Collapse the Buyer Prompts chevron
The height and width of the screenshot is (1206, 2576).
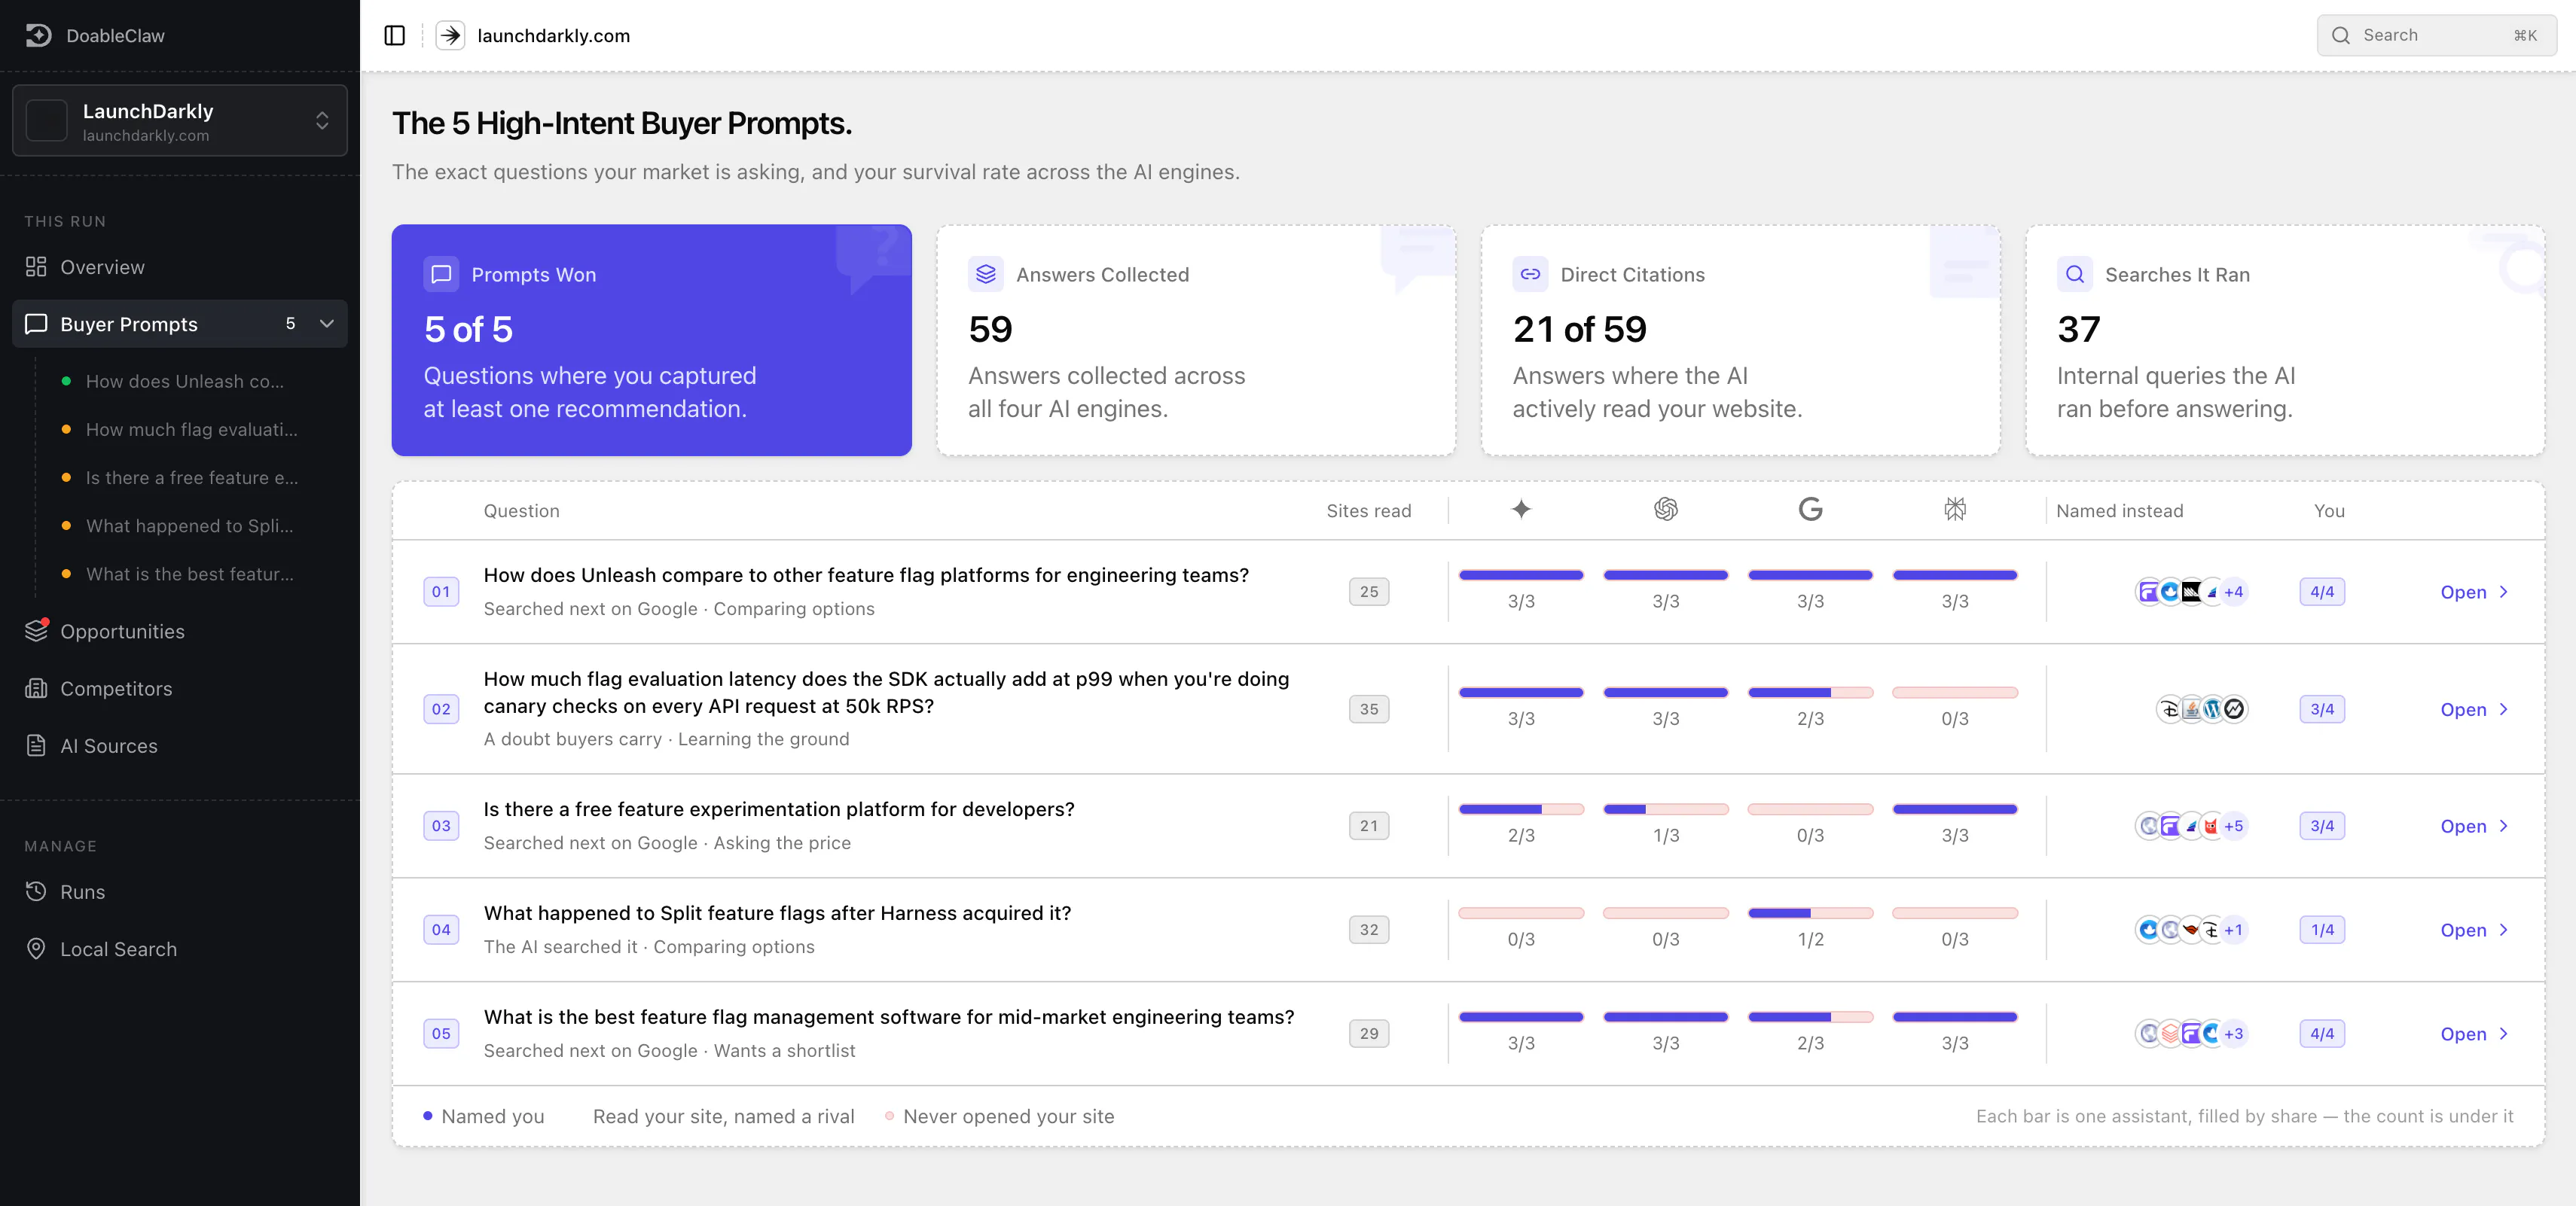coord(327,324)
